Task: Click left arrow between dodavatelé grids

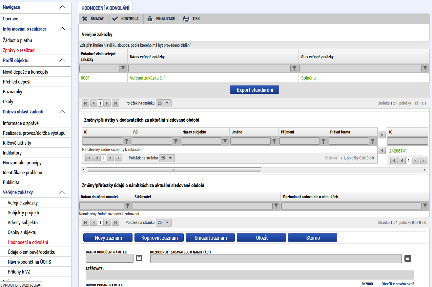Action: [x=382, y=151]
